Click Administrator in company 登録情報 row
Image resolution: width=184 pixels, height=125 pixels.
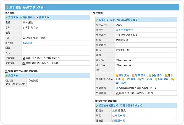[127, 88]
